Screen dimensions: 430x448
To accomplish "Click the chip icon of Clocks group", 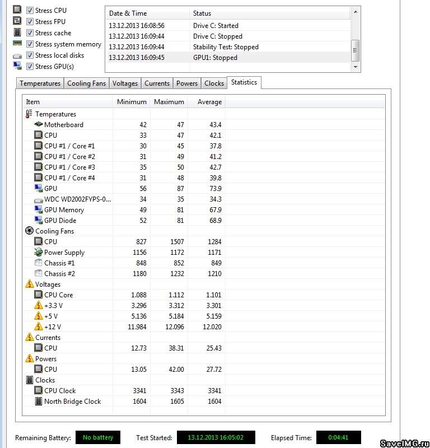I will click(x=30, y=380).
